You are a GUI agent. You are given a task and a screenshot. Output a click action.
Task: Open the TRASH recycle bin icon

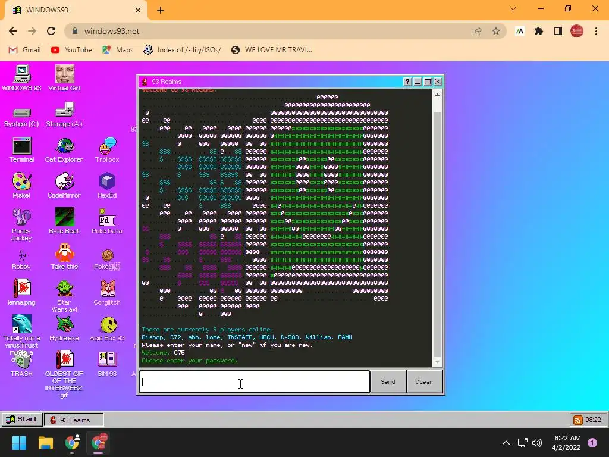point(21,364)
